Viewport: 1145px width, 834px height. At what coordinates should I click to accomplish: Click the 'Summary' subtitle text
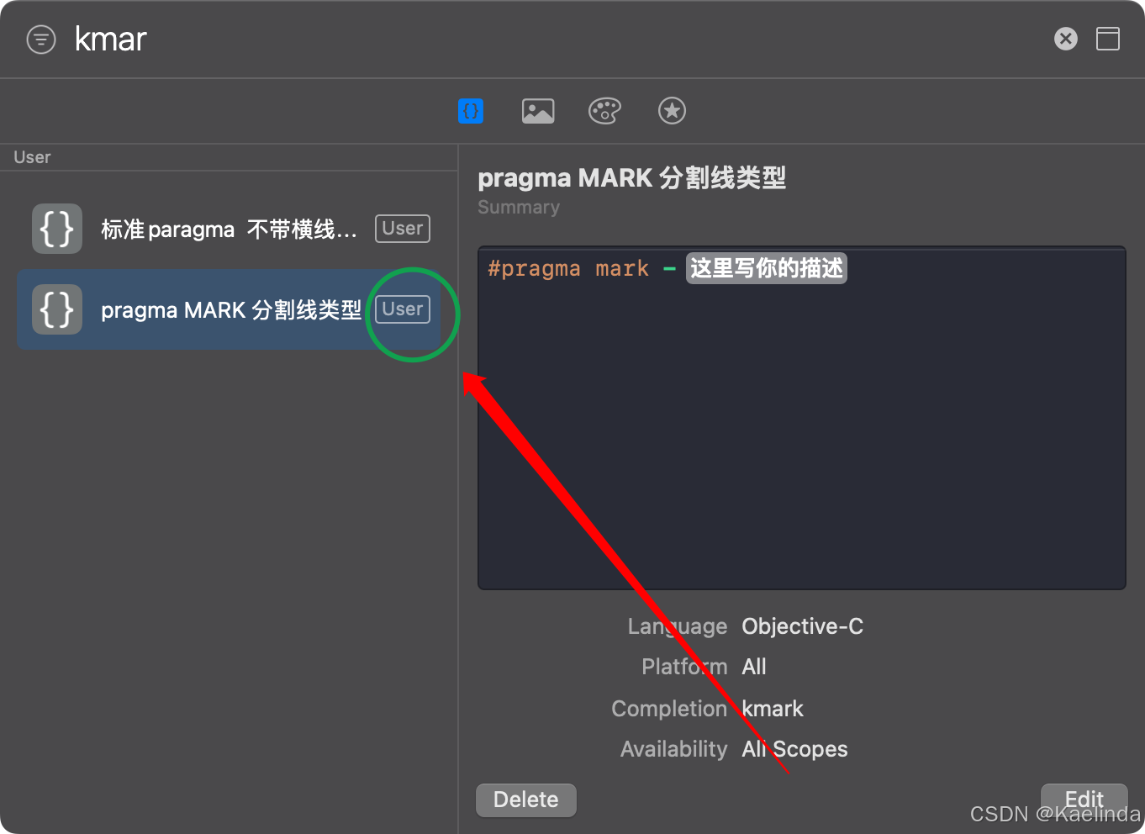(519, 208)
